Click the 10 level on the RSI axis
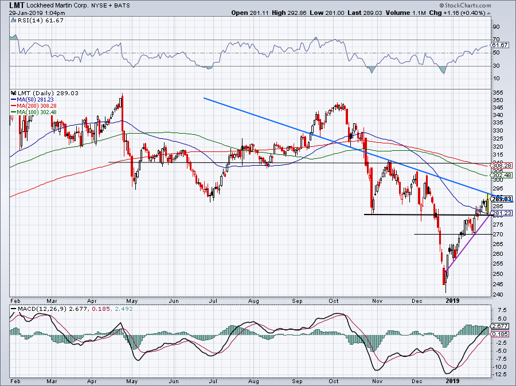The height and width of the screenshot is (386, 516). pyautogui.click(x=497, y=79)
